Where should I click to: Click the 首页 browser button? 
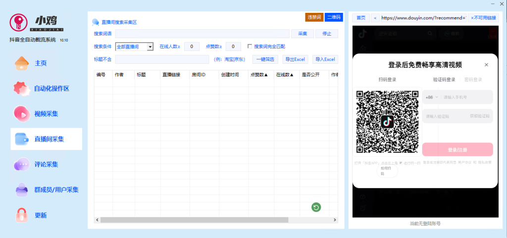[361, 18]
